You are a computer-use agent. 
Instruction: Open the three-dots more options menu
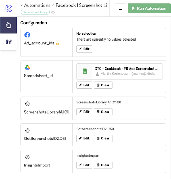point(120,8)
